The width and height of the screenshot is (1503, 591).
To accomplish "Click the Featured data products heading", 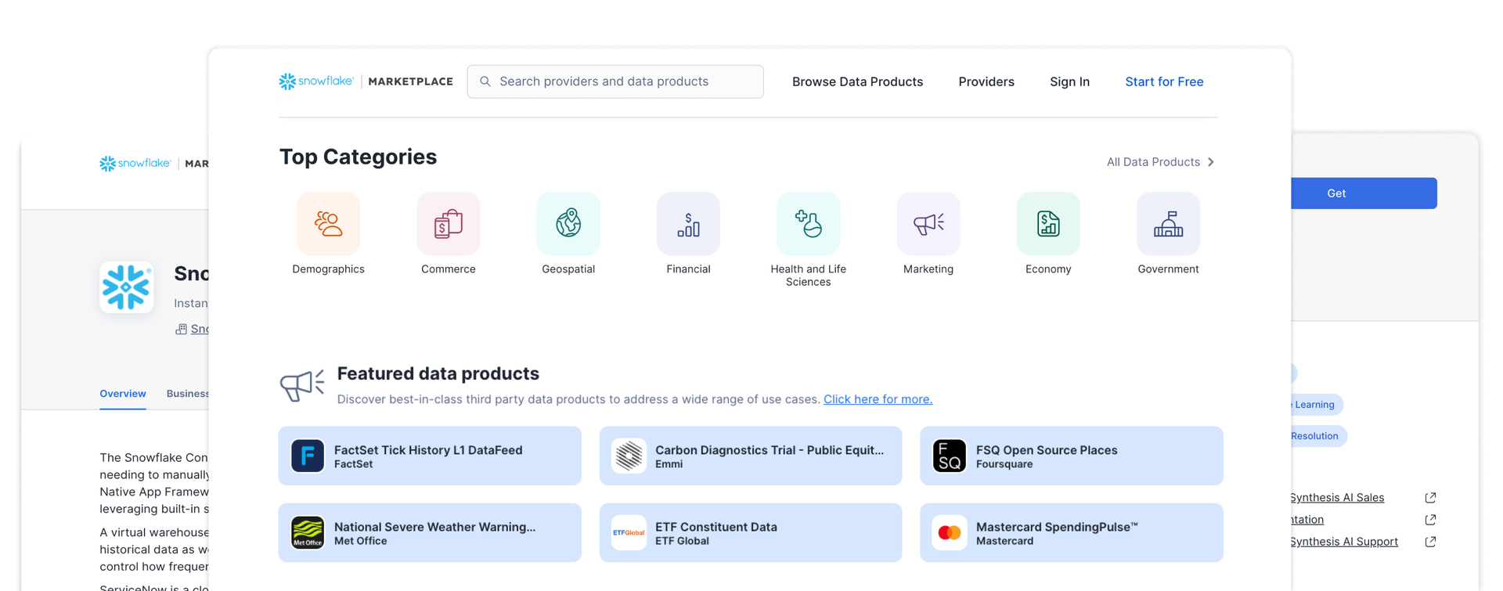I will point(438,373).
